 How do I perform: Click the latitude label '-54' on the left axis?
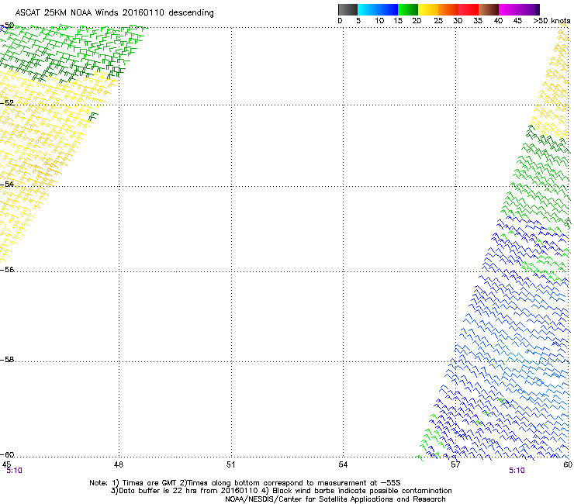tap(7, 184)
